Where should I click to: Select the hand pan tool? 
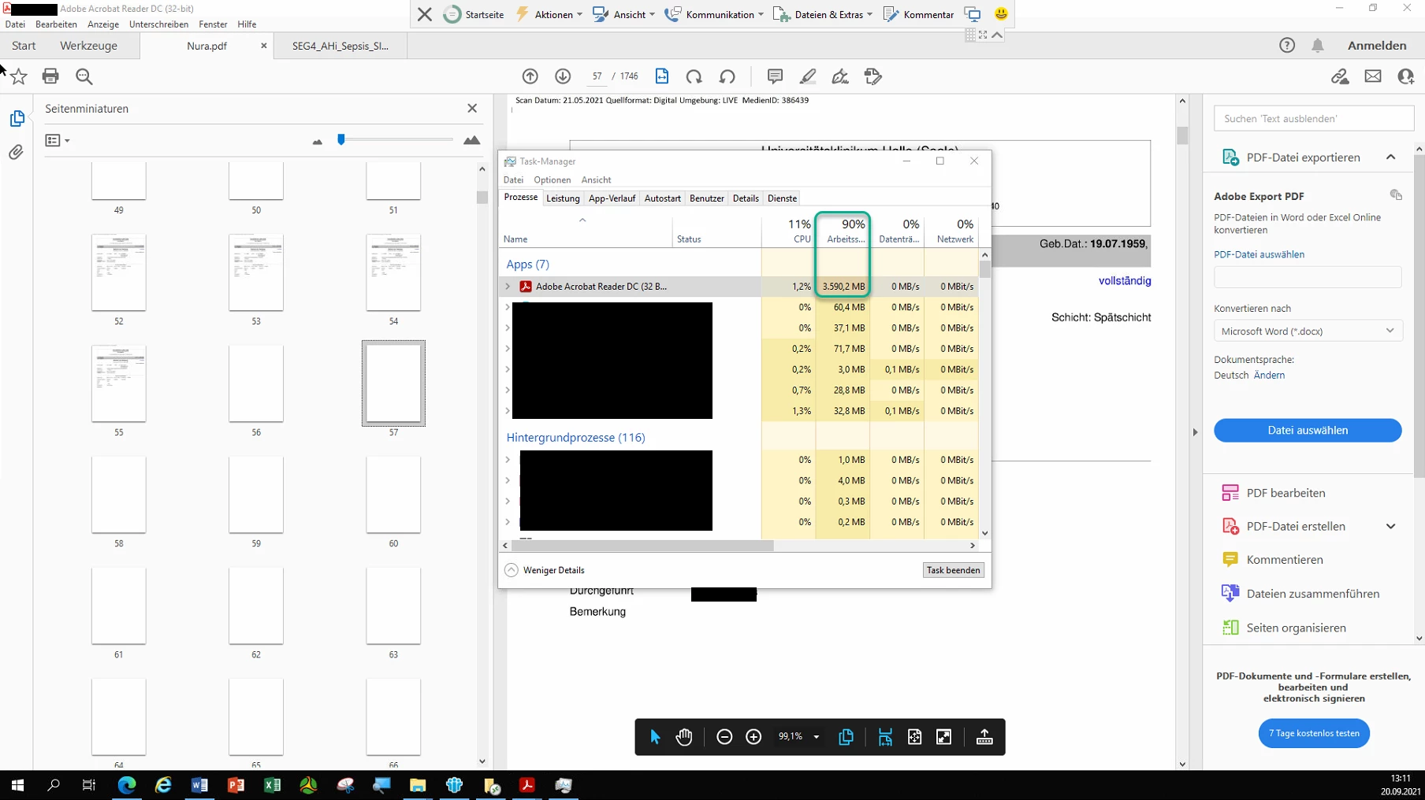point(684,737)
